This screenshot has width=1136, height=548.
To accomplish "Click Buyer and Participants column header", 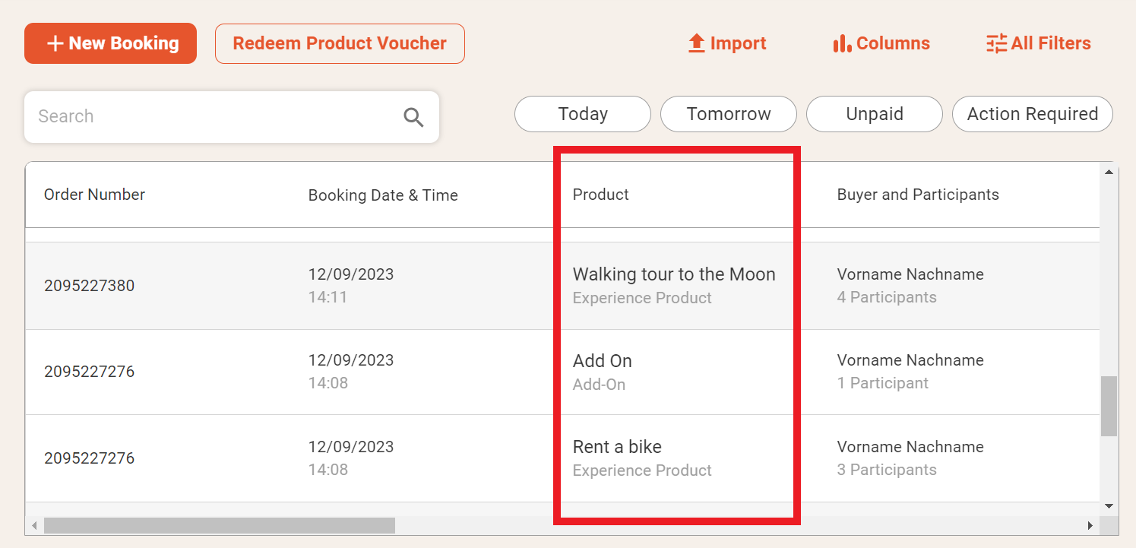I will coord(918,195).
